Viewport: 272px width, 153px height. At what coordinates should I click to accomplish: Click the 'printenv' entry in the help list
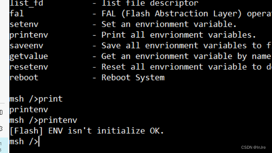coord(29,35)
